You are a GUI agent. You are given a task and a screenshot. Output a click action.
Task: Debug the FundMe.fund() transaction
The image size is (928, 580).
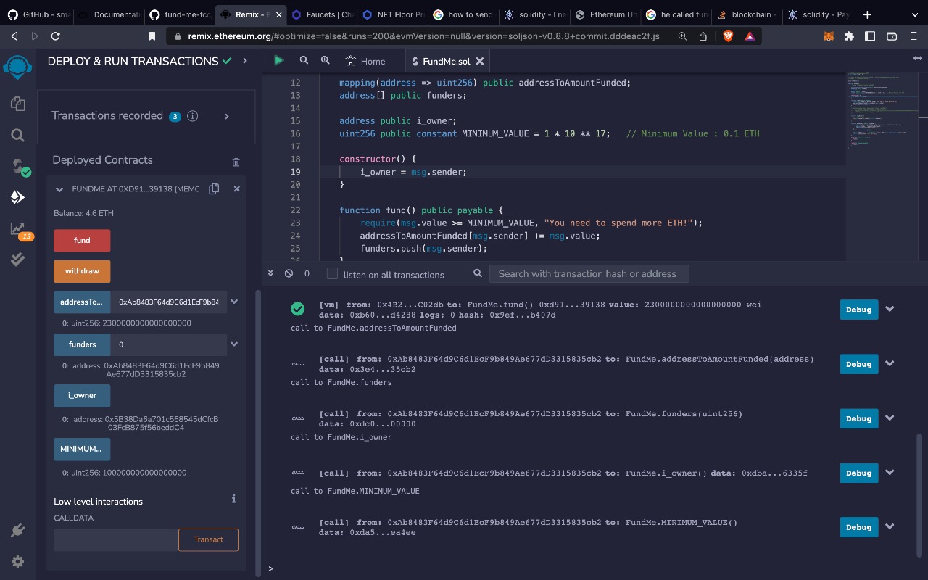859,310
